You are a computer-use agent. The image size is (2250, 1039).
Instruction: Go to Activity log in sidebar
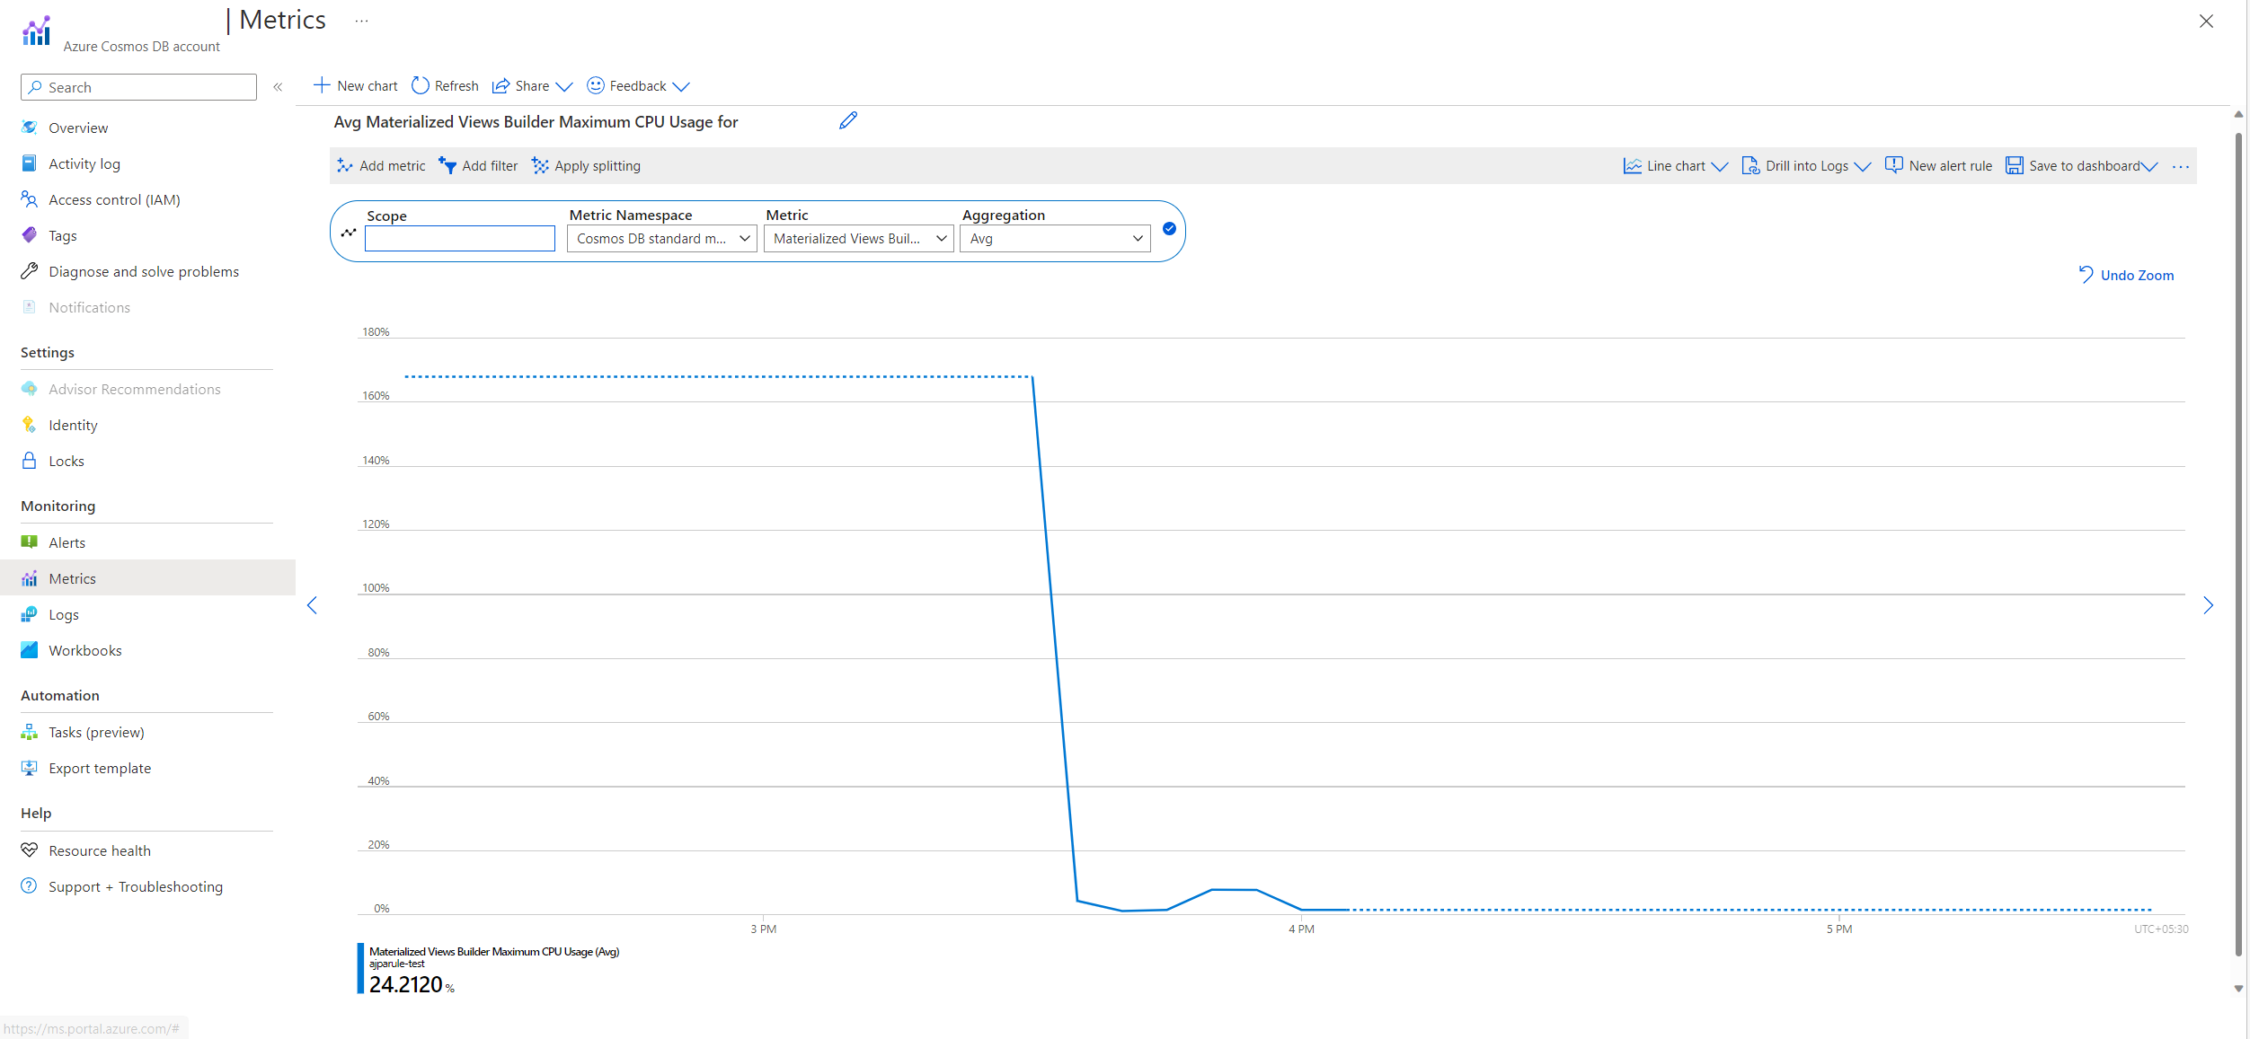84,163
